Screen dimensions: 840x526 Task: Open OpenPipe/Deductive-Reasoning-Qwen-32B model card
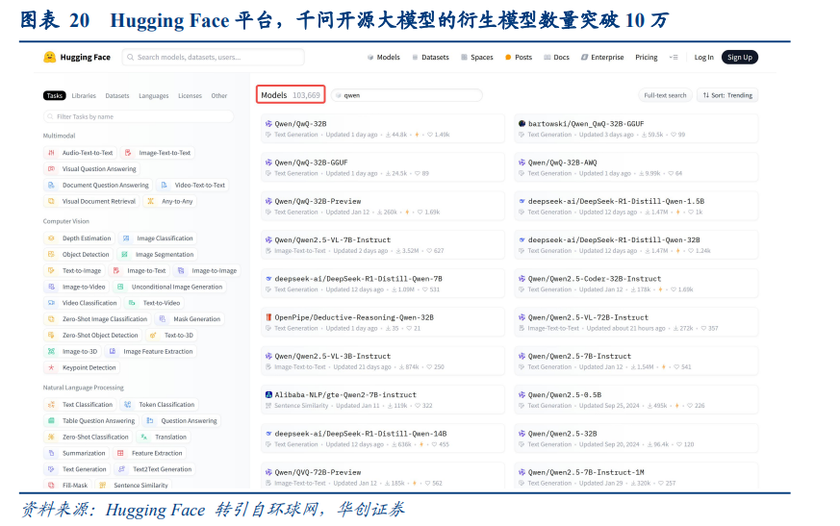(x=383, y=322)
